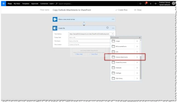Click the Folder Path input field
178x103 pixels.
coord(89,37)
